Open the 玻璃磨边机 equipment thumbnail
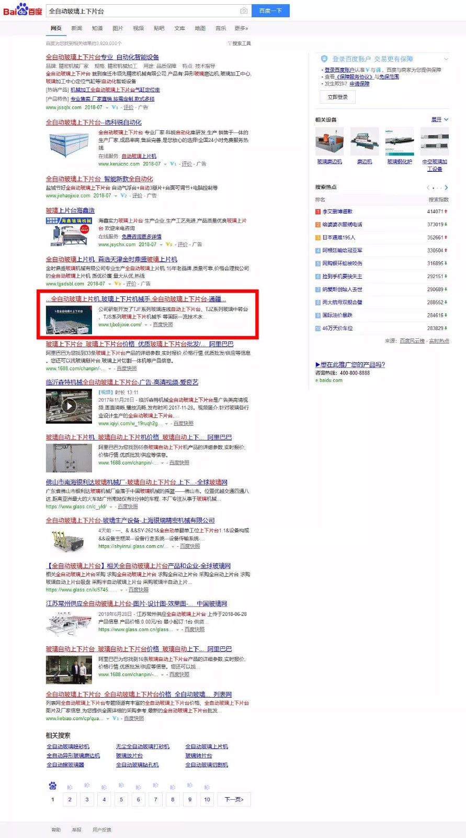Viewport: 466px width, 838px height. [329, 141]
